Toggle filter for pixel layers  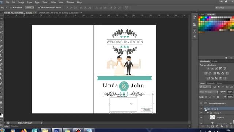point(215,87)
